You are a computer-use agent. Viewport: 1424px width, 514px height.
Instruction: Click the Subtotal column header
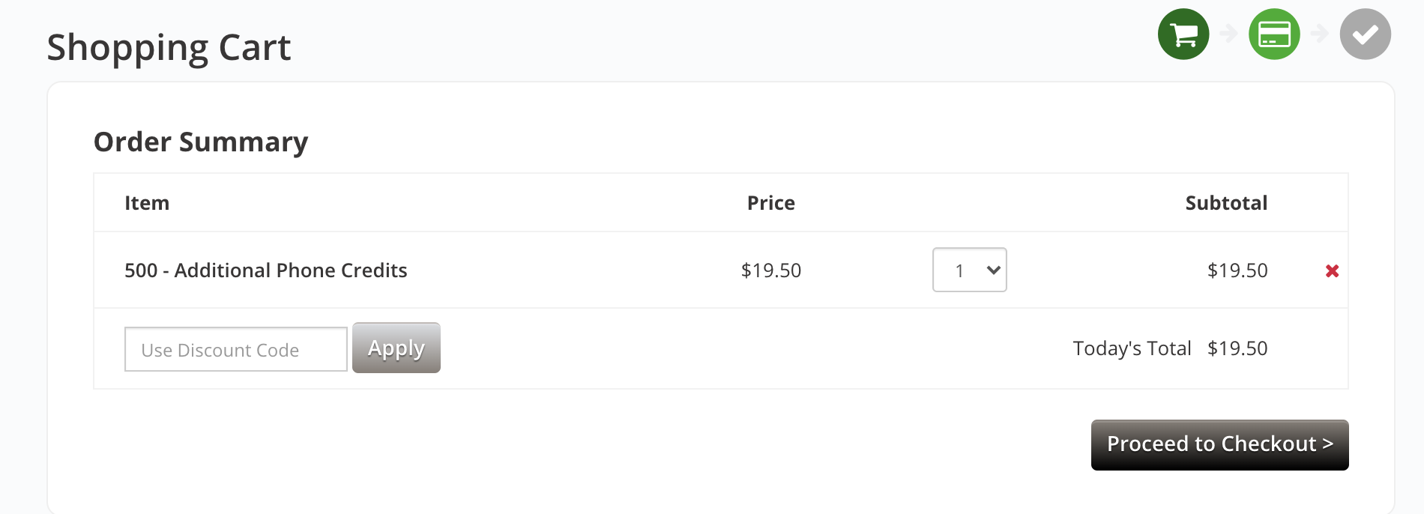(x=1226, y=203)
